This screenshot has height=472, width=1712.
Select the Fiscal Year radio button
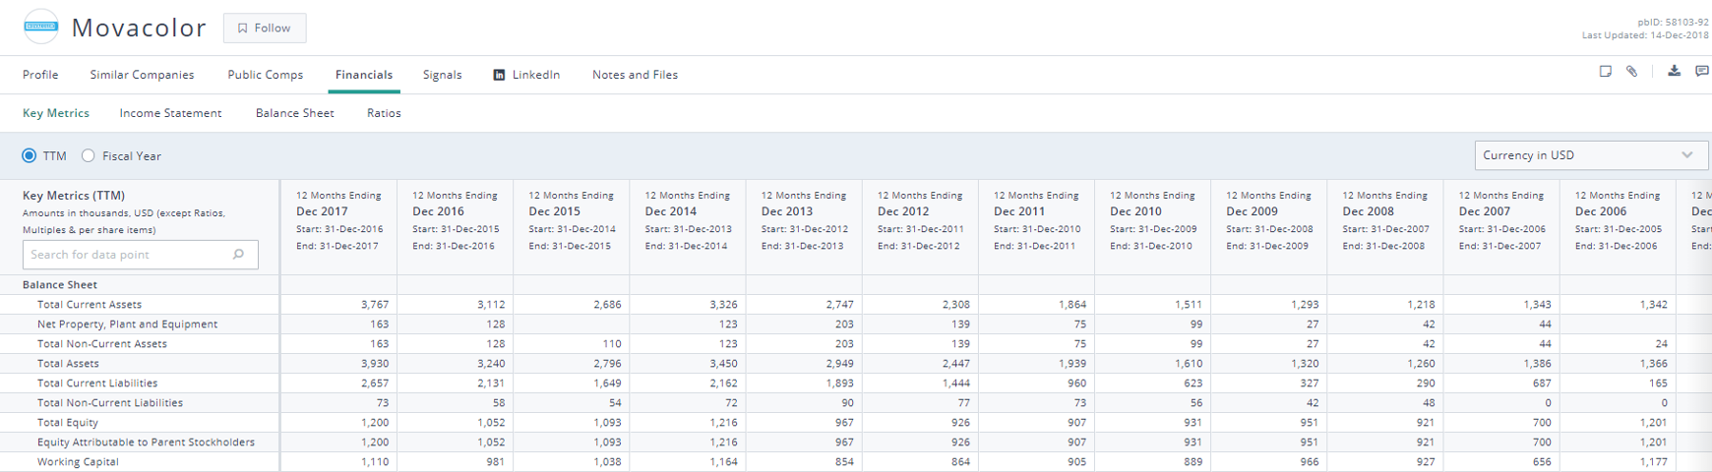tap(89, 155)
